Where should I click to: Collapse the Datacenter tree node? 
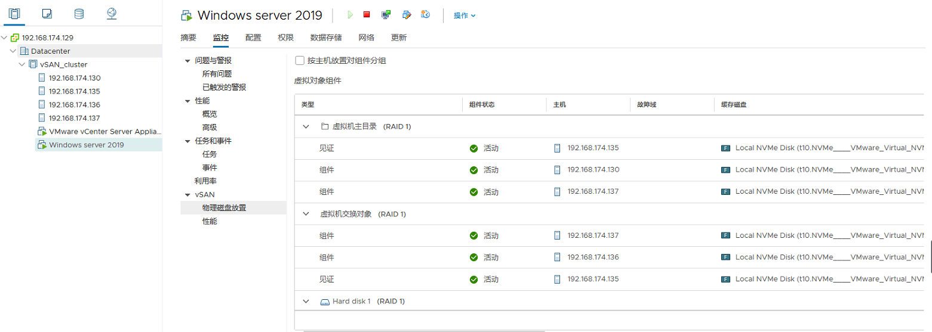[x=13, y=51]
